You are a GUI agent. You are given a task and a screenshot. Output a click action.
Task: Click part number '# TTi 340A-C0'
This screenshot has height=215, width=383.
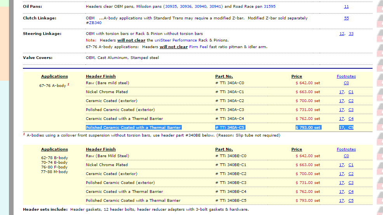[230, 83]
